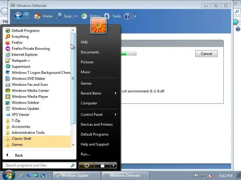
Task: Expand the Administrative Tools folder
Action: point(37,132)
